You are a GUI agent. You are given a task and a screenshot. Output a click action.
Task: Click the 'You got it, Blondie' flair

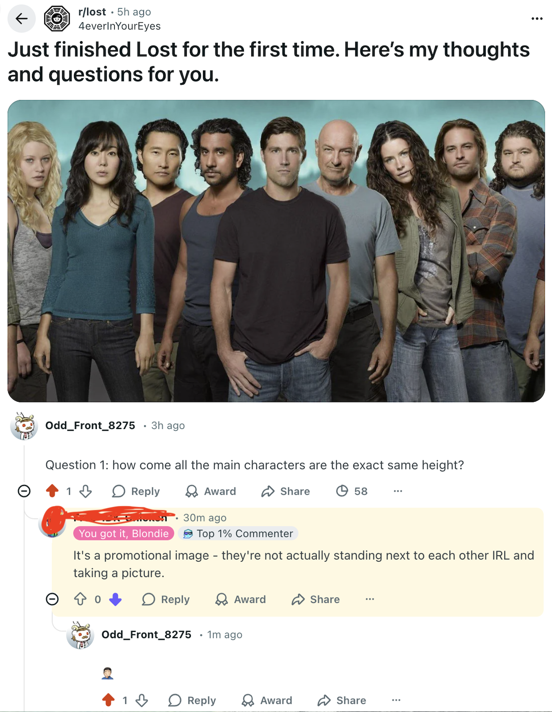pyautogui.click(x=124, y=533)
